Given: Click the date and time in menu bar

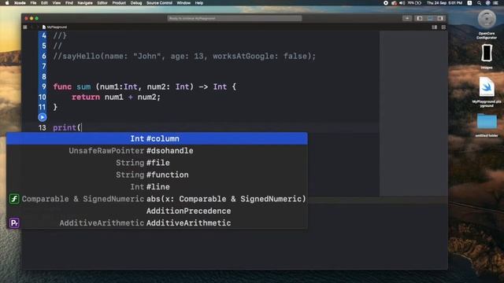Looking at the screenshot, I should tap(444, 3).
